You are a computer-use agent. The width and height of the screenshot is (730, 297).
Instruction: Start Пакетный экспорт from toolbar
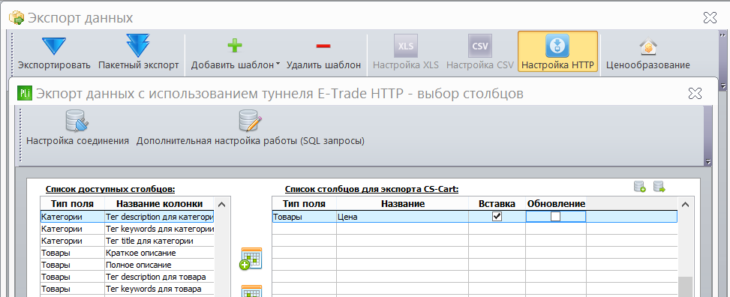(138, 52)
